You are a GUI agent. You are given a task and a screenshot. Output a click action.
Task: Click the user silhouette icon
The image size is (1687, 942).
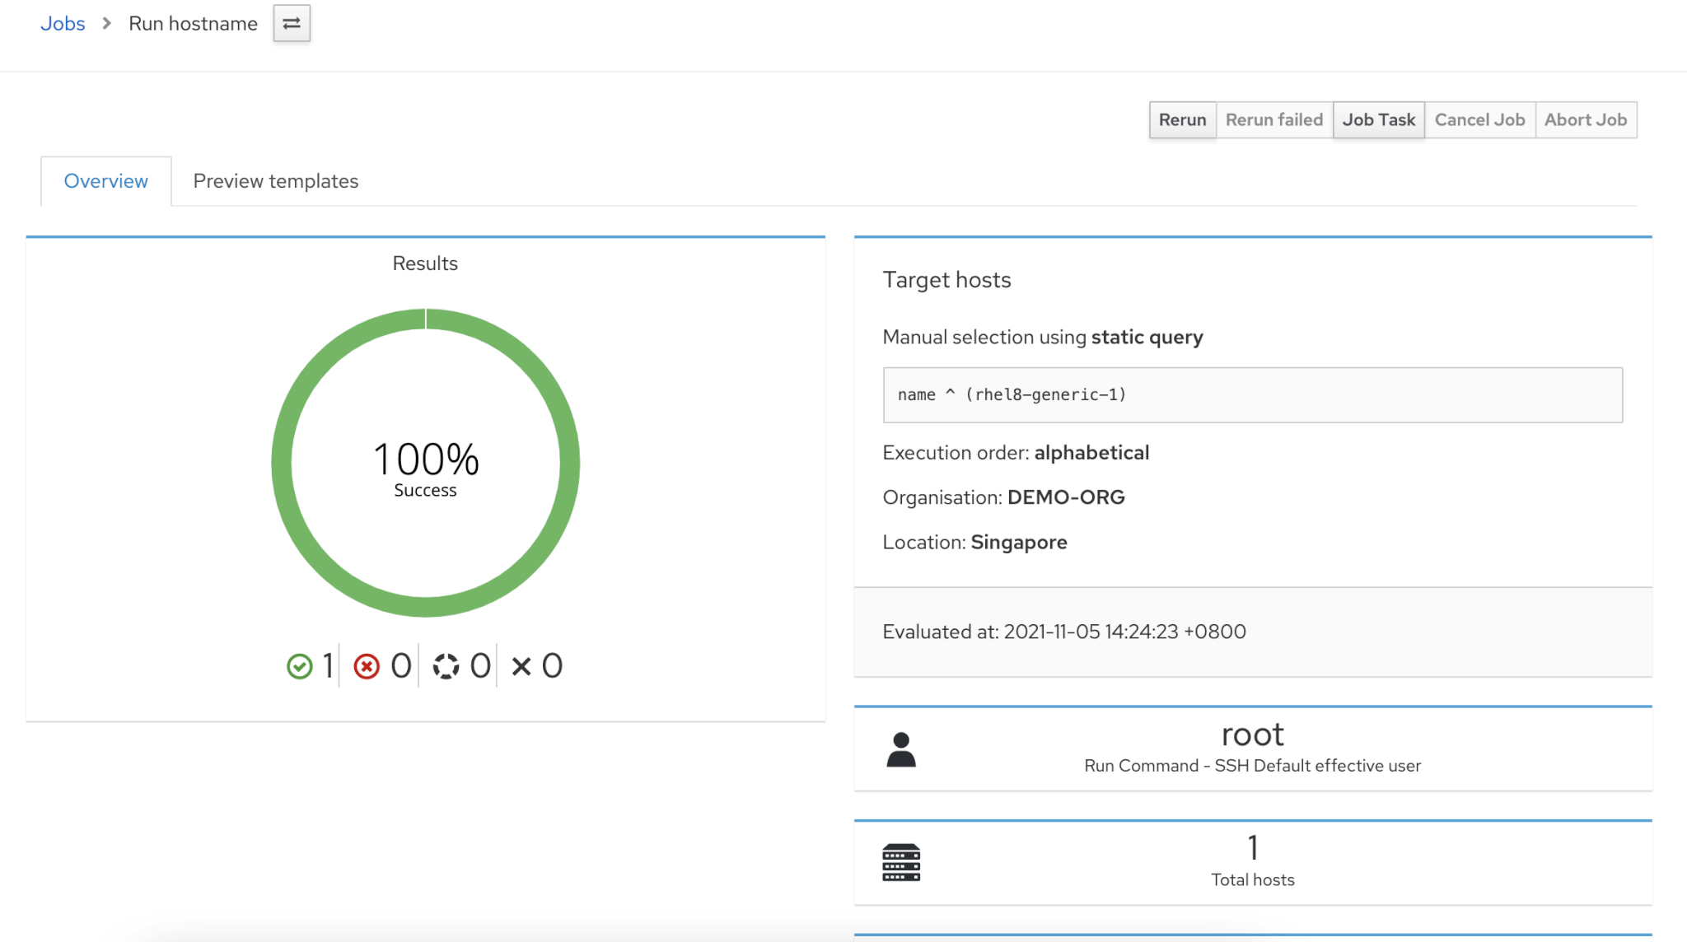tap(901, 750)
